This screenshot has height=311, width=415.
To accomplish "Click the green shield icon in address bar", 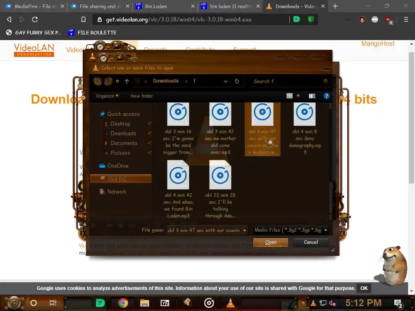I will point(311,19).
